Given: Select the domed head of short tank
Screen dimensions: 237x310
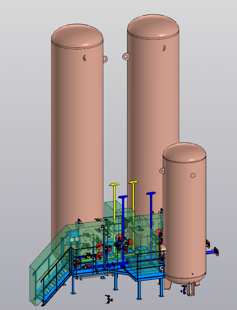Looking at the screenshot, I should (x=184, y=152).
